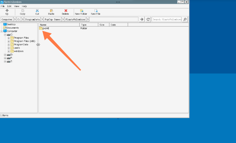Screen dimensions: 236x143
Task: Refresh the folder listing
Action: point(148,19)
